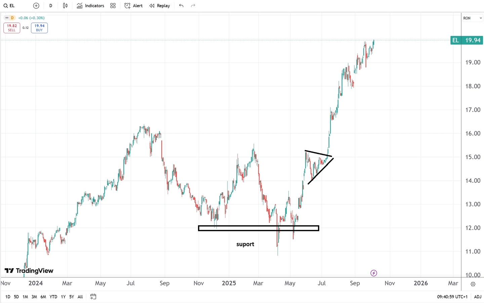Open the layout templates grid icon
Image resolution: width=484 pixels, height=303 pixels.
tap(113, 6)
